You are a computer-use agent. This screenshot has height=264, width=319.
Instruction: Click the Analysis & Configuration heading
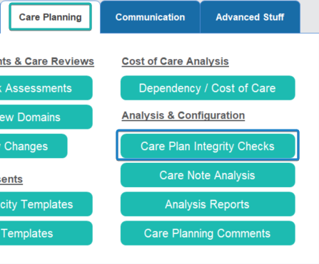(183, 115)
